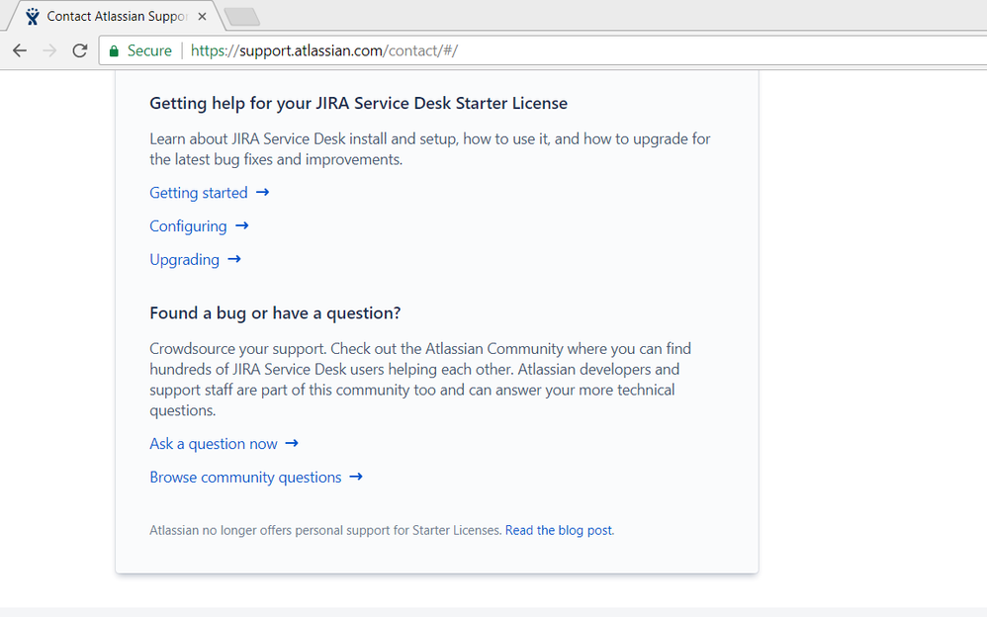The width and height of the screenshot is (987, 617).
Task: Click the arrow next to Configuring
Action: pos(241,225)
